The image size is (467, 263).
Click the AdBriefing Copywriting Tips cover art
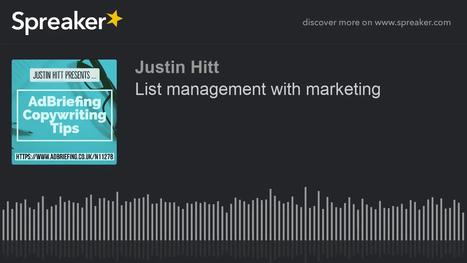coord(64,112)
